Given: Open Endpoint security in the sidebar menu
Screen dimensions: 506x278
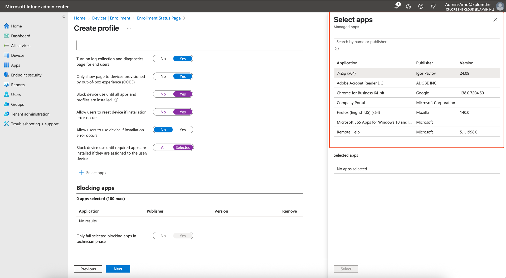Looking at the screenshot, I should click(26, 75).
